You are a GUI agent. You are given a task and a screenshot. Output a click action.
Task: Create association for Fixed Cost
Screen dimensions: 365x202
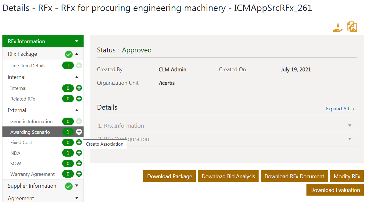click(x=79, y=142)
